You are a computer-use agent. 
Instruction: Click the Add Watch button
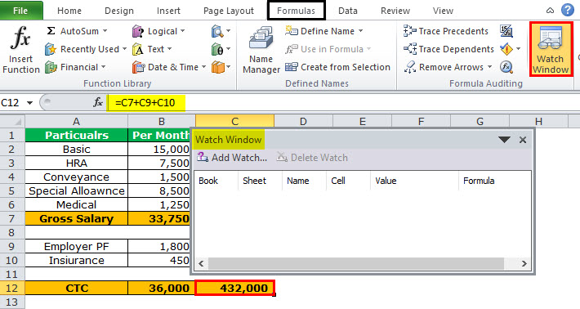pyautogui.click(x=232, y=158)
